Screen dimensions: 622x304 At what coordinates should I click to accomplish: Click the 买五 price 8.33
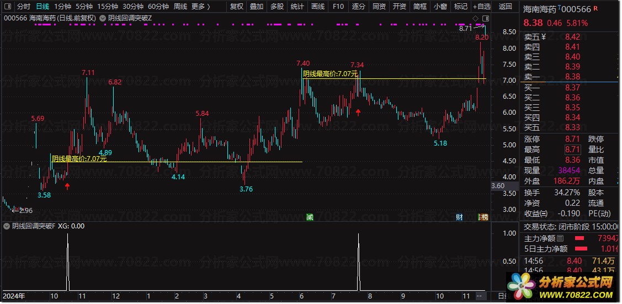(572, 127)
